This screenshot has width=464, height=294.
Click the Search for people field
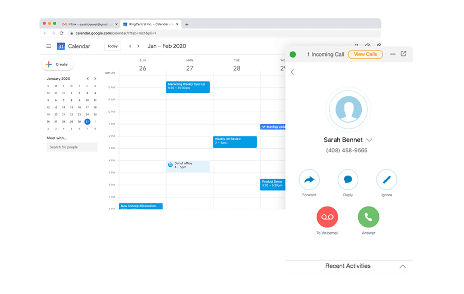tap(72, 147)
